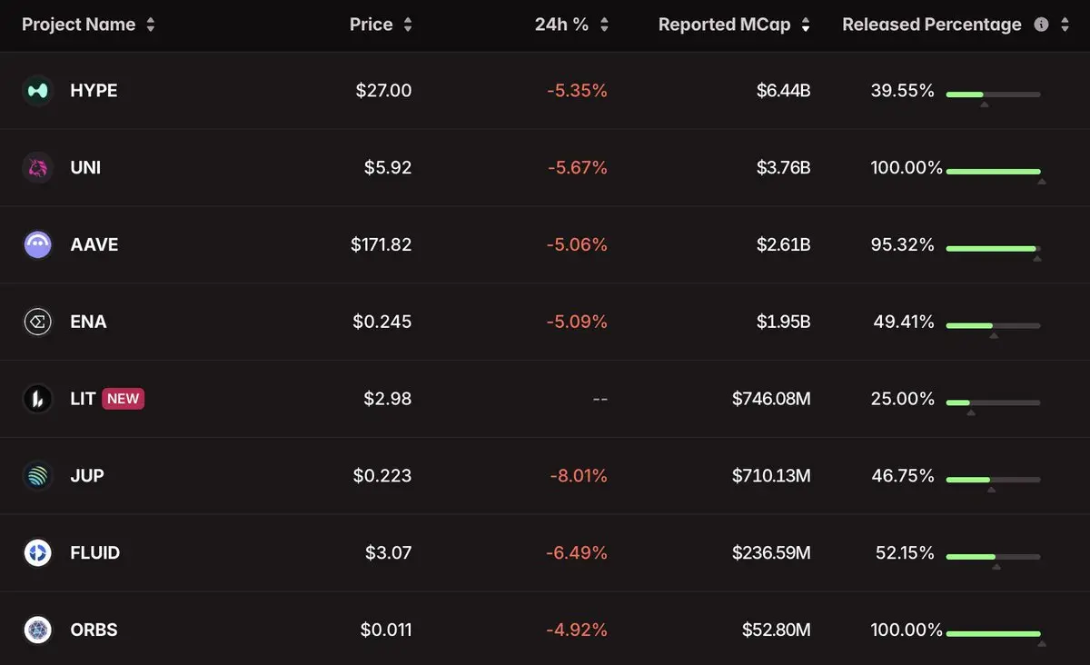Click the JUP released percentage progress bar
This screenshot has width=1090, height=665.
(x=993, y=480)
